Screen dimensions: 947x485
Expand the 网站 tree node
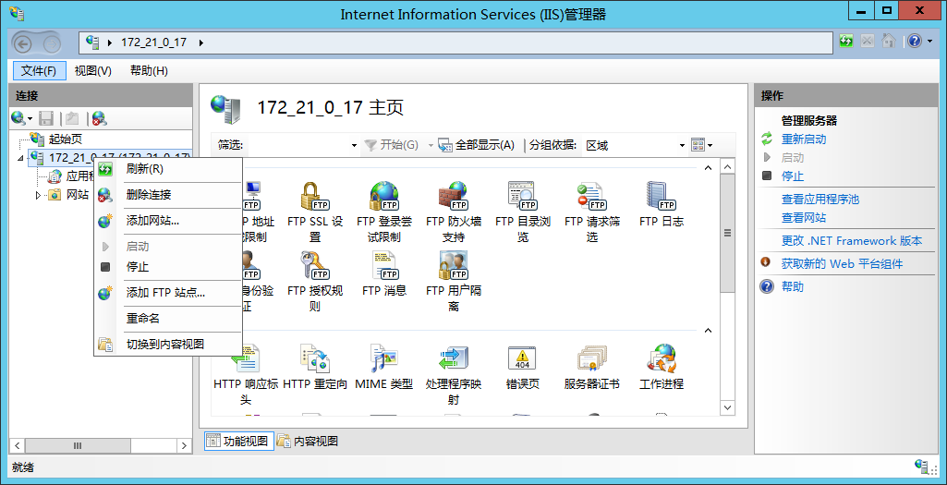point(38,195)
